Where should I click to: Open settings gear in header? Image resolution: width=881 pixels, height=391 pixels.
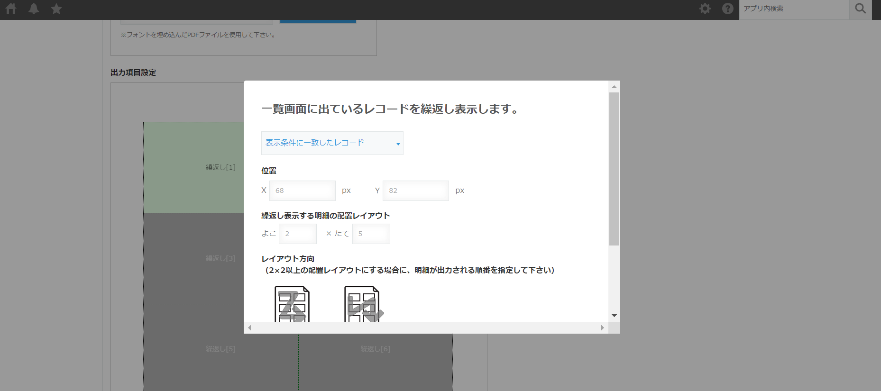pyautogui.click(x=705, y=9)
